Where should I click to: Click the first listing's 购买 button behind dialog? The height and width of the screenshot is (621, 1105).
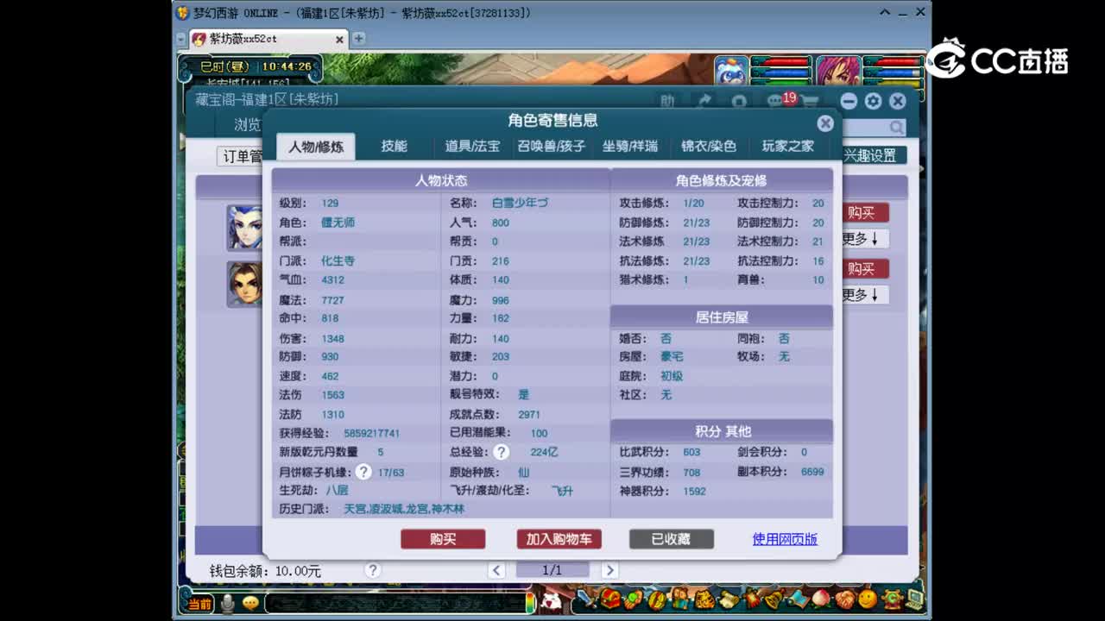[864, 213]
